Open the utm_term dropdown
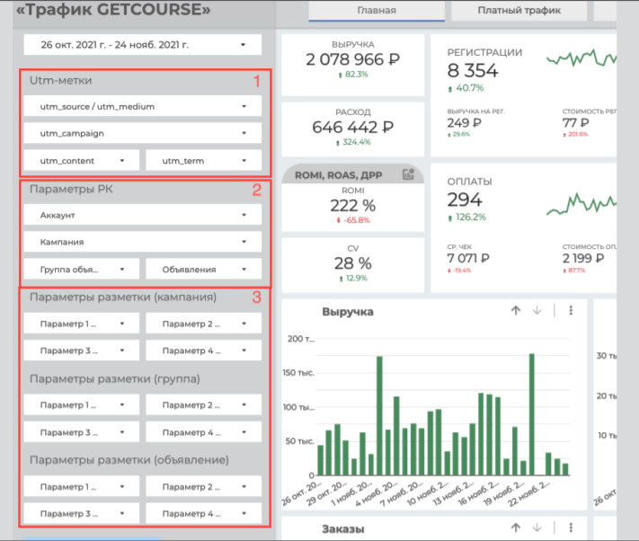The width and height of the screenshot is (639, 541). tap(204, 161)
